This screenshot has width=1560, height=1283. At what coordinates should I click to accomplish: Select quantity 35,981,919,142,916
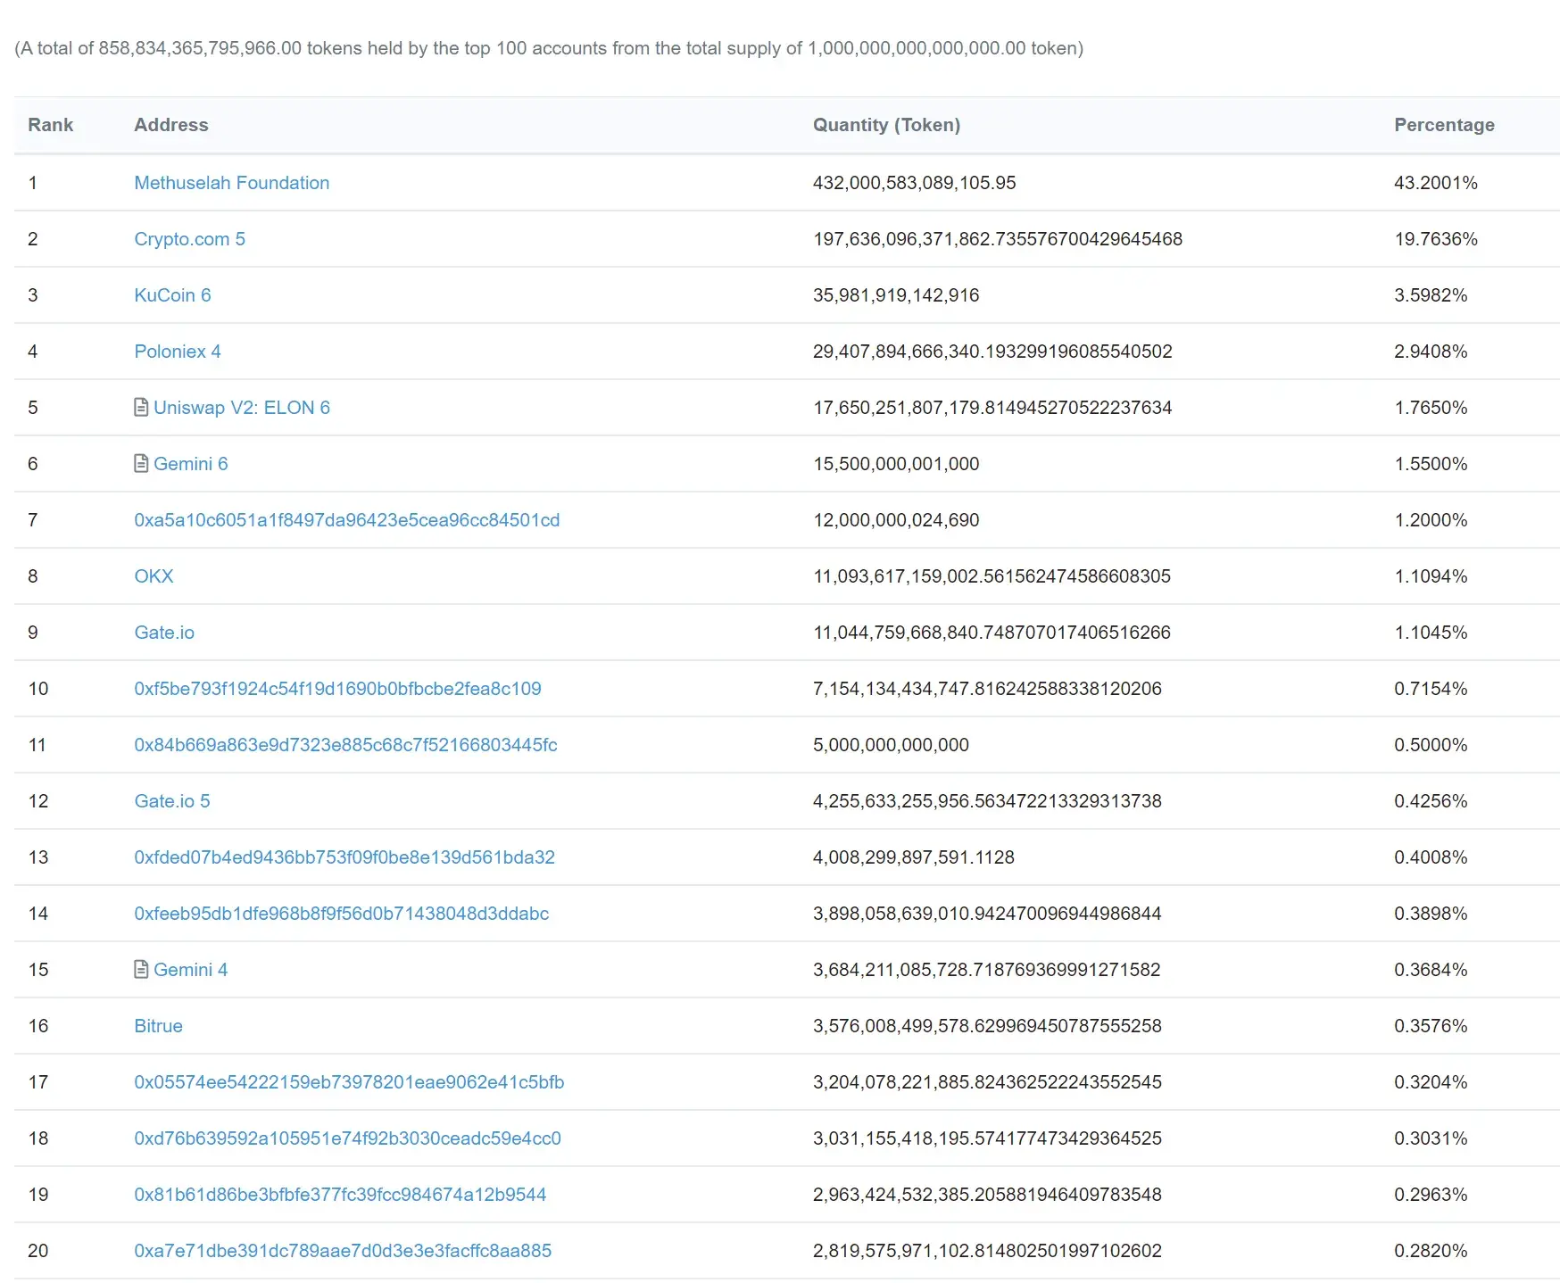[x=896, y=295]
